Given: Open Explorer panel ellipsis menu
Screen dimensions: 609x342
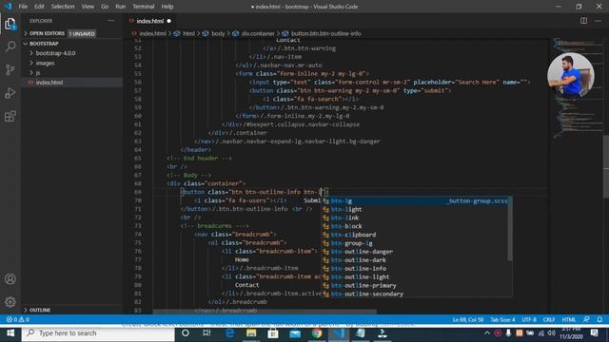Looking at the screenshot, I should pos(111,21).
